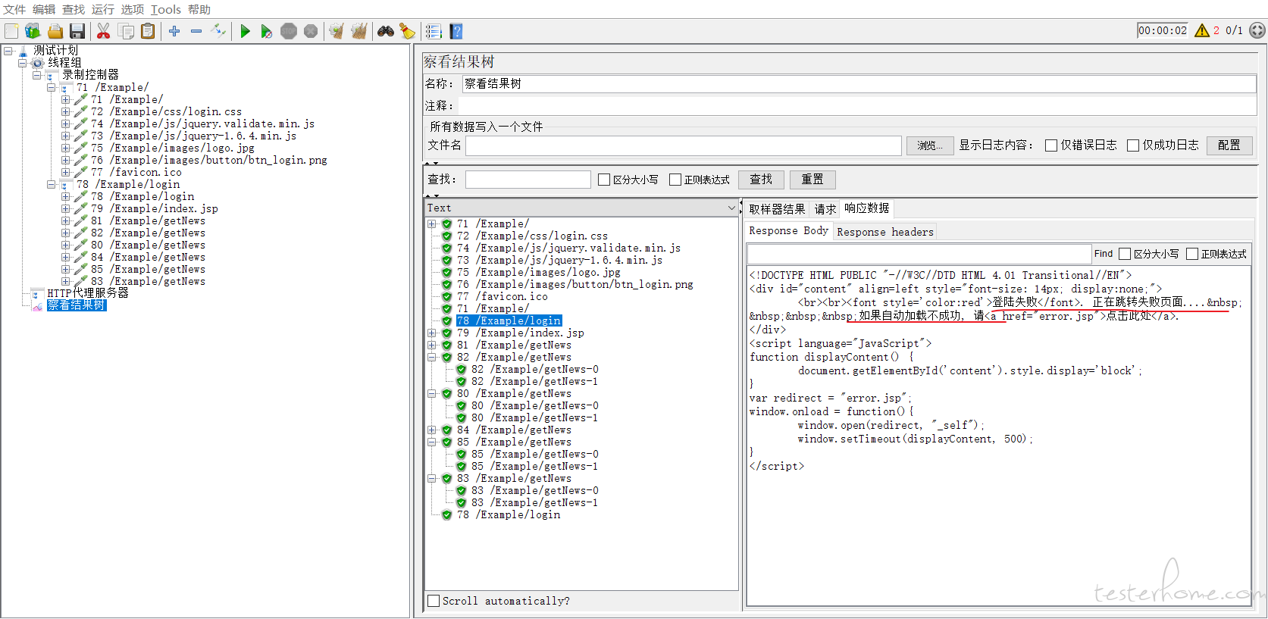Viewport: 1268px width, 619px height.
Task: Click Start no pauses icon
Action: pyautogui.click(x=267, y=31)
